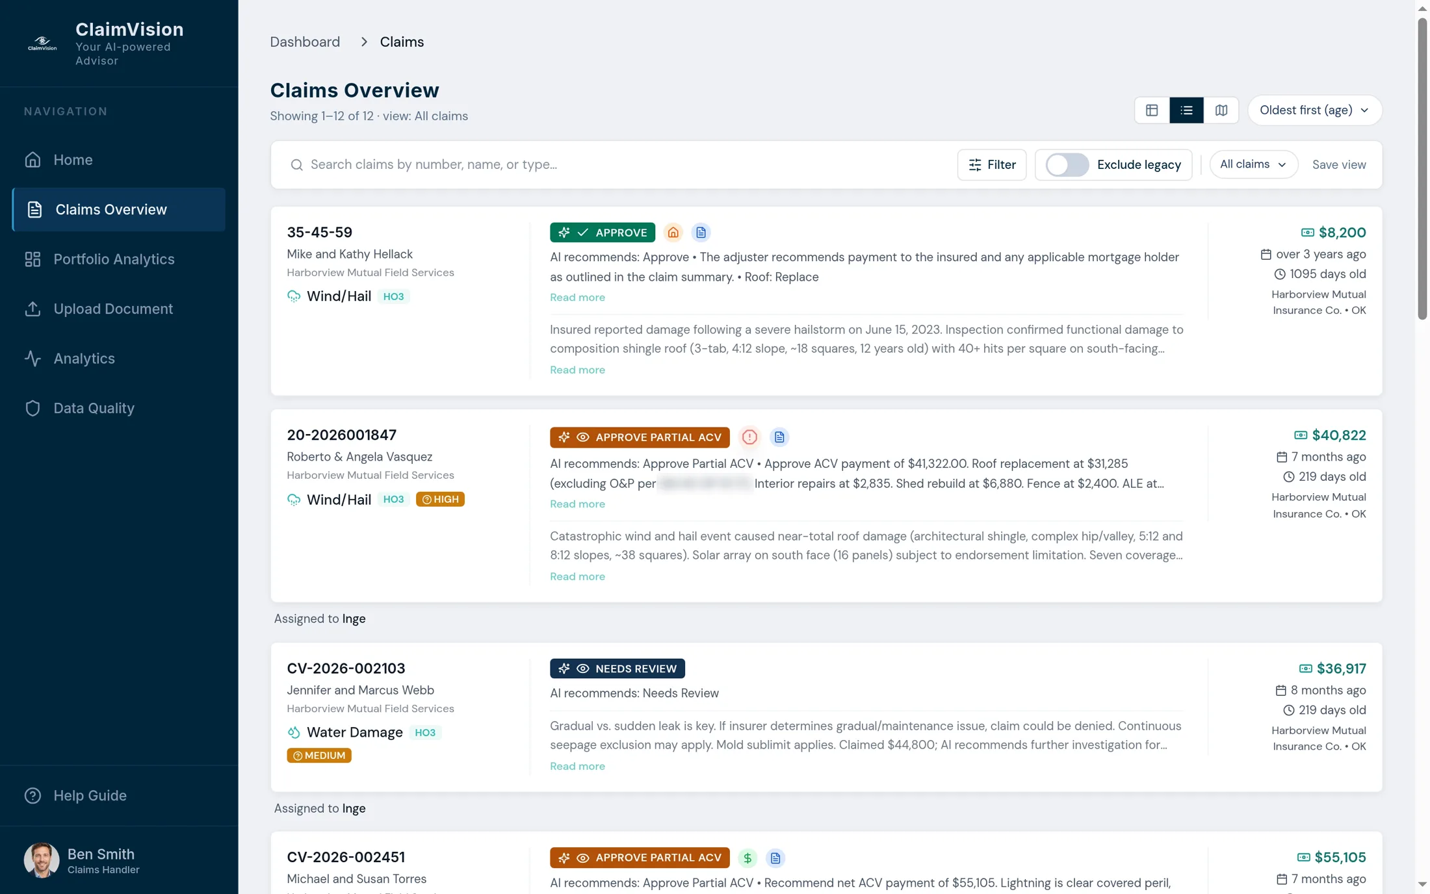Expand AI recommendation Read more on claim 20-2026001847

click(577, 504)
